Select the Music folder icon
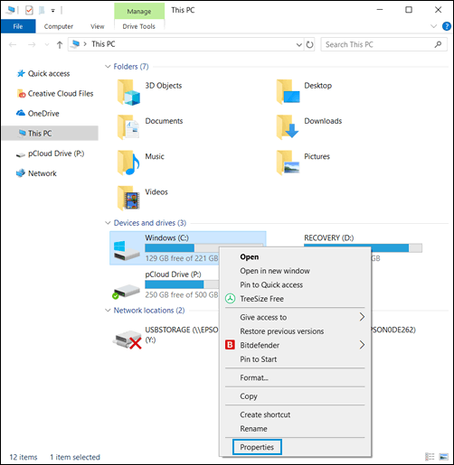This screenshot has width=454, height=465. pos(128,163)
